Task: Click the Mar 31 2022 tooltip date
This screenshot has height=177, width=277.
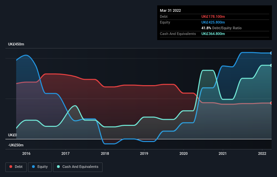Action: point(170,10)
